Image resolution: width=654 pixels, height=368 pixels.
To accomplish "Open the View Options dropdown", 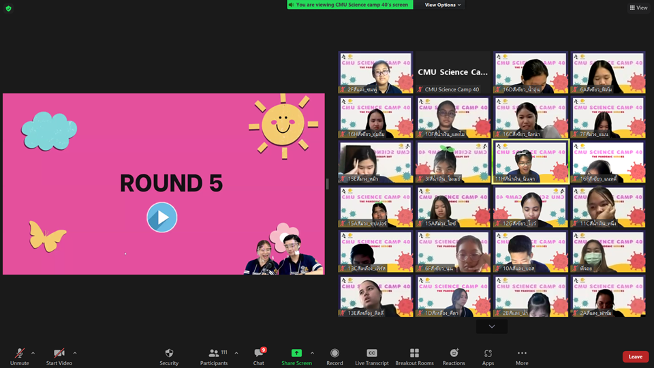I will click(443, 5).
